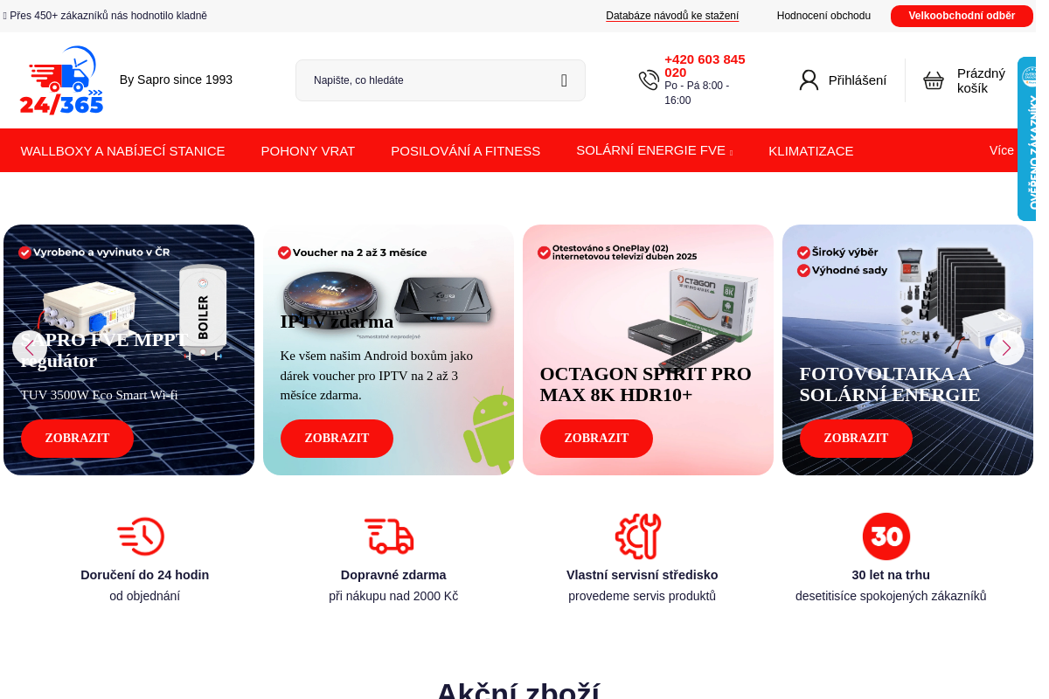Open Databáze návodů ke stažení link
Image resolution: width=1049 pixels, height=699 pixels.
[x=672, y=16]
